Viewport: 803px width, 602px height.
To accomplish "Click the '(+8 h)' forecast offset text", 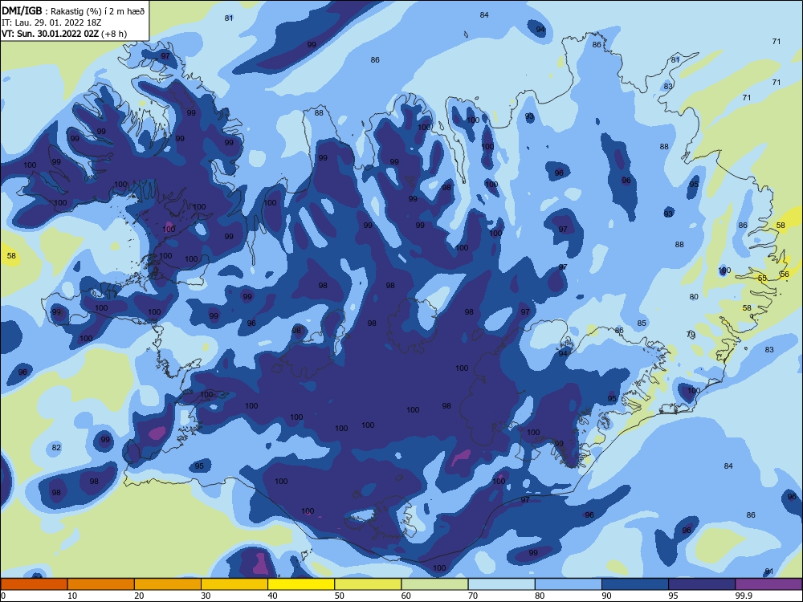I will [x=114, y=34].
